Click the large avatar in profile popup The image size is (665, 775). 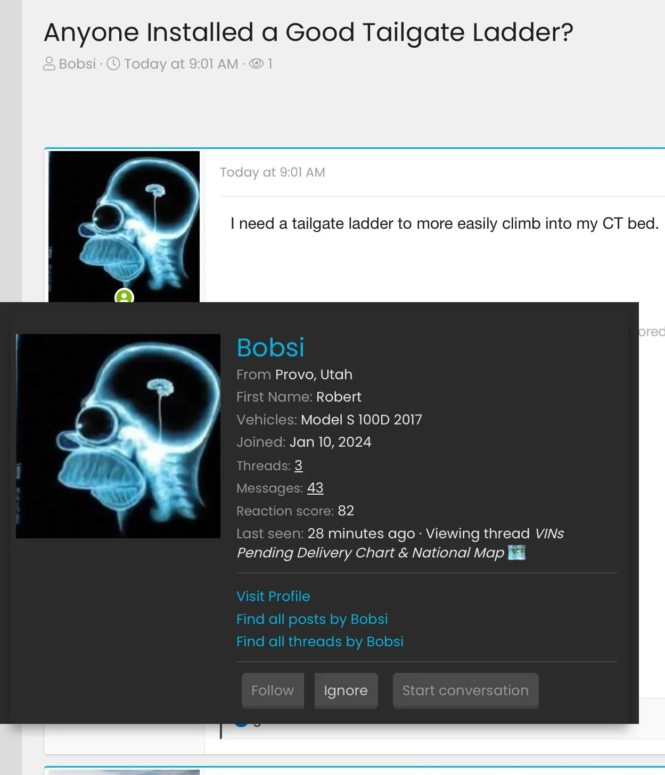118,436
